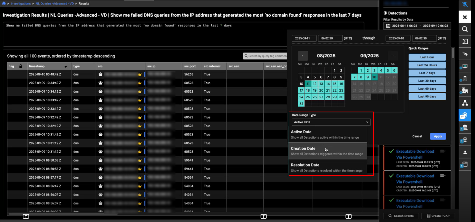Open the sigma aggregation icon in the sidebar

click(x=465, y=41)
